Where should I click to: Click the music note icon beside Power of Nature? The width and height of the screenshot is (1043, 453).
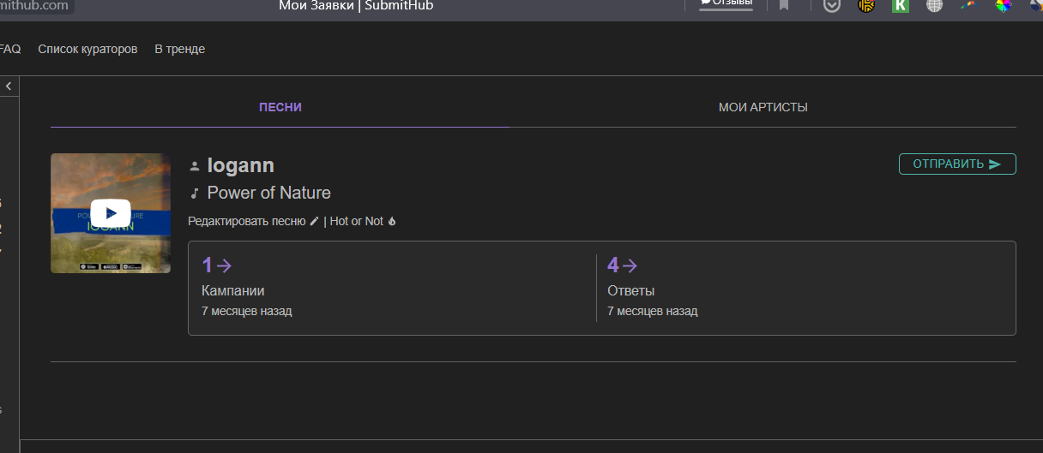tap(195, 194)
